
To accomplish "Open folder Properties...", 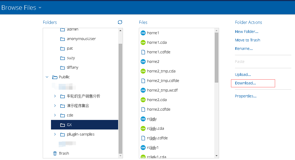I will (x=246, y=96).
